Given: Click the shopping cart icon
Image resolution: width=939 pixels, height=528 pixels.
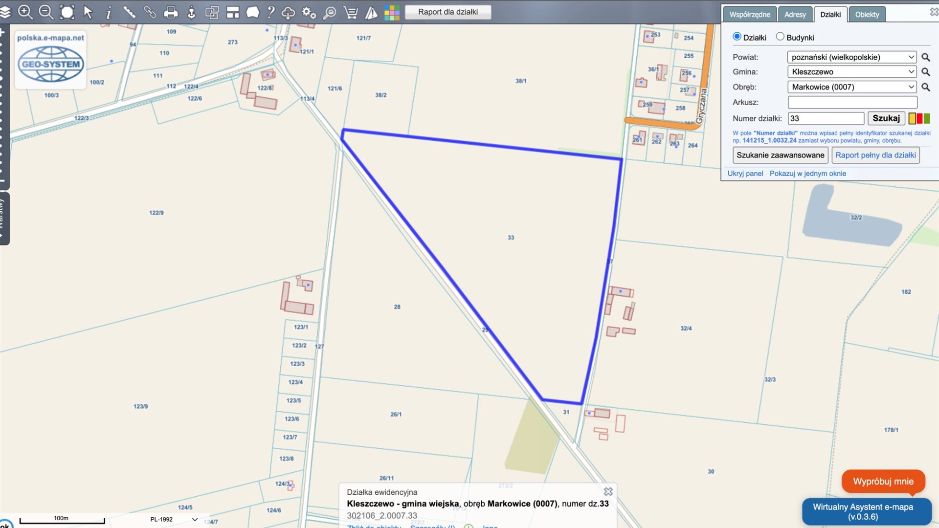Looking at the screenshot, I should tap(351, 12).
